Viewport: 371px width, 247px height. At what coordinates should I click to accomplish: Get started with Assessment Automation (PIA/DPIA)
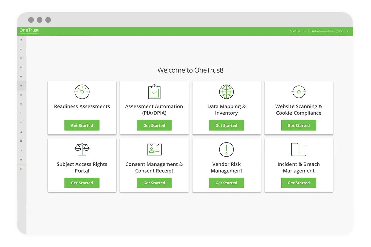154,125
